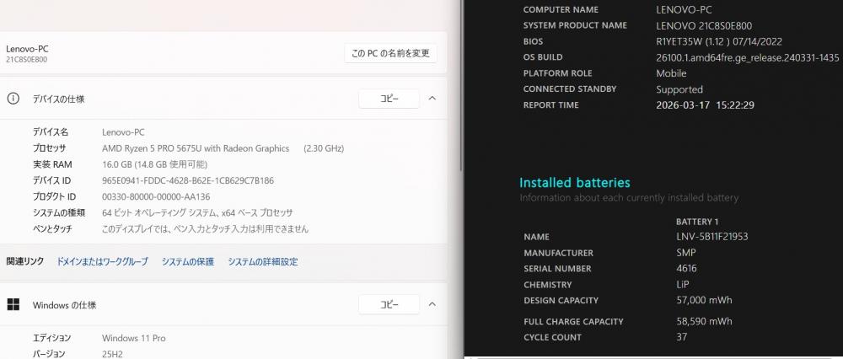Click the デバイス名 label in specifications
This screenshot has width=843, height=359.
tap(50, 132)
